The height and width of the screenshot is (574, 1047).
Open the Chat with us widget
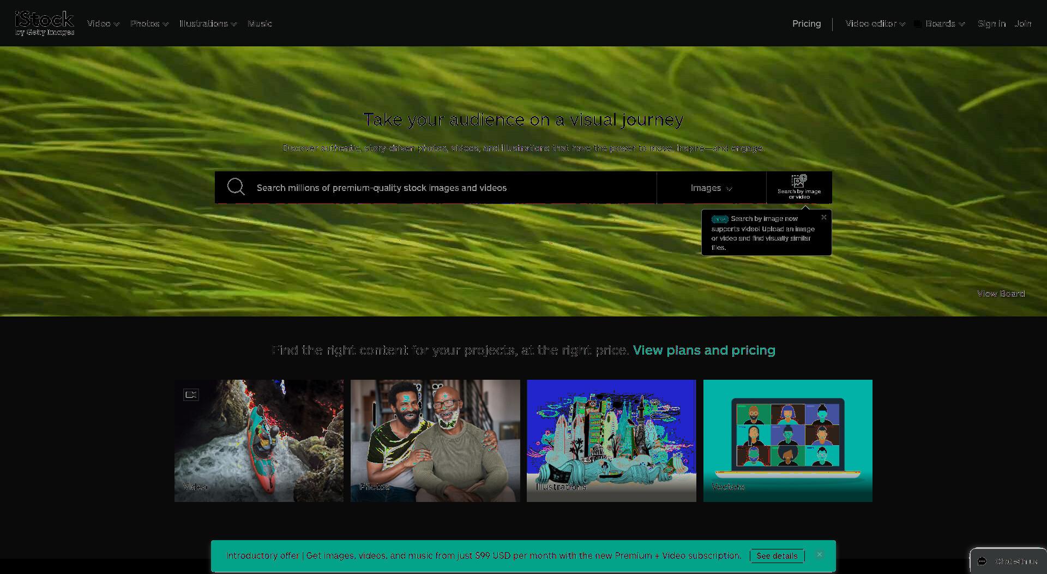point(1008,561)
